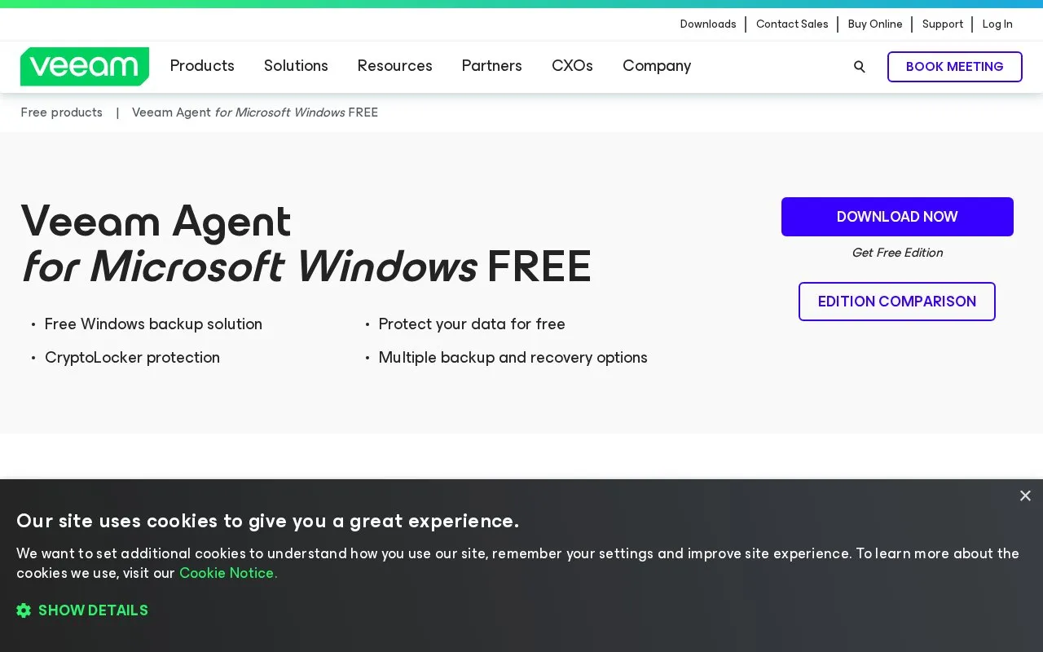Open the CXOs menu
This screenshot has height=652, width=1043.
click(x=572, y=66)
